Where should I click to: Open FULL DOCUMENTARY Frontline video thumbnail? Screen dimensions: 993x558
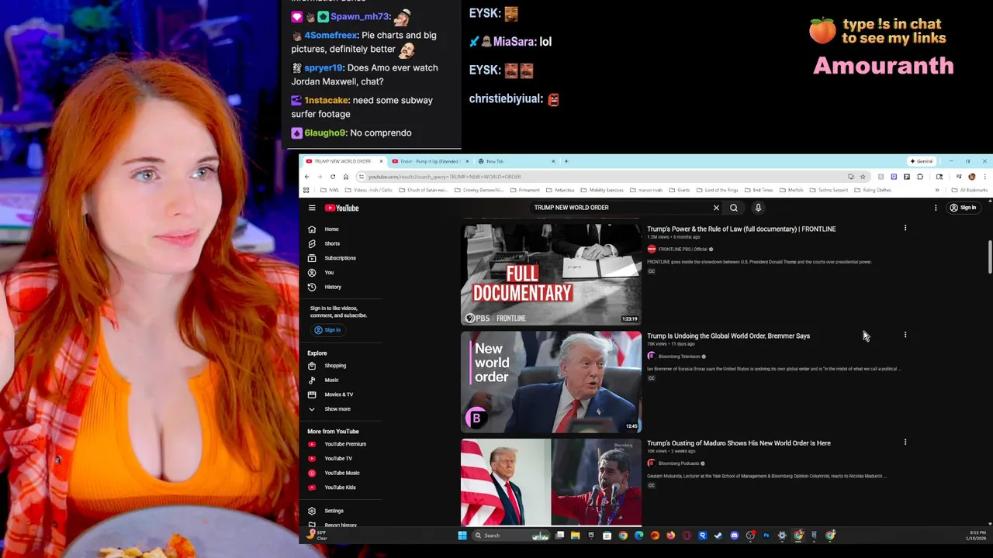click(551, 274)
